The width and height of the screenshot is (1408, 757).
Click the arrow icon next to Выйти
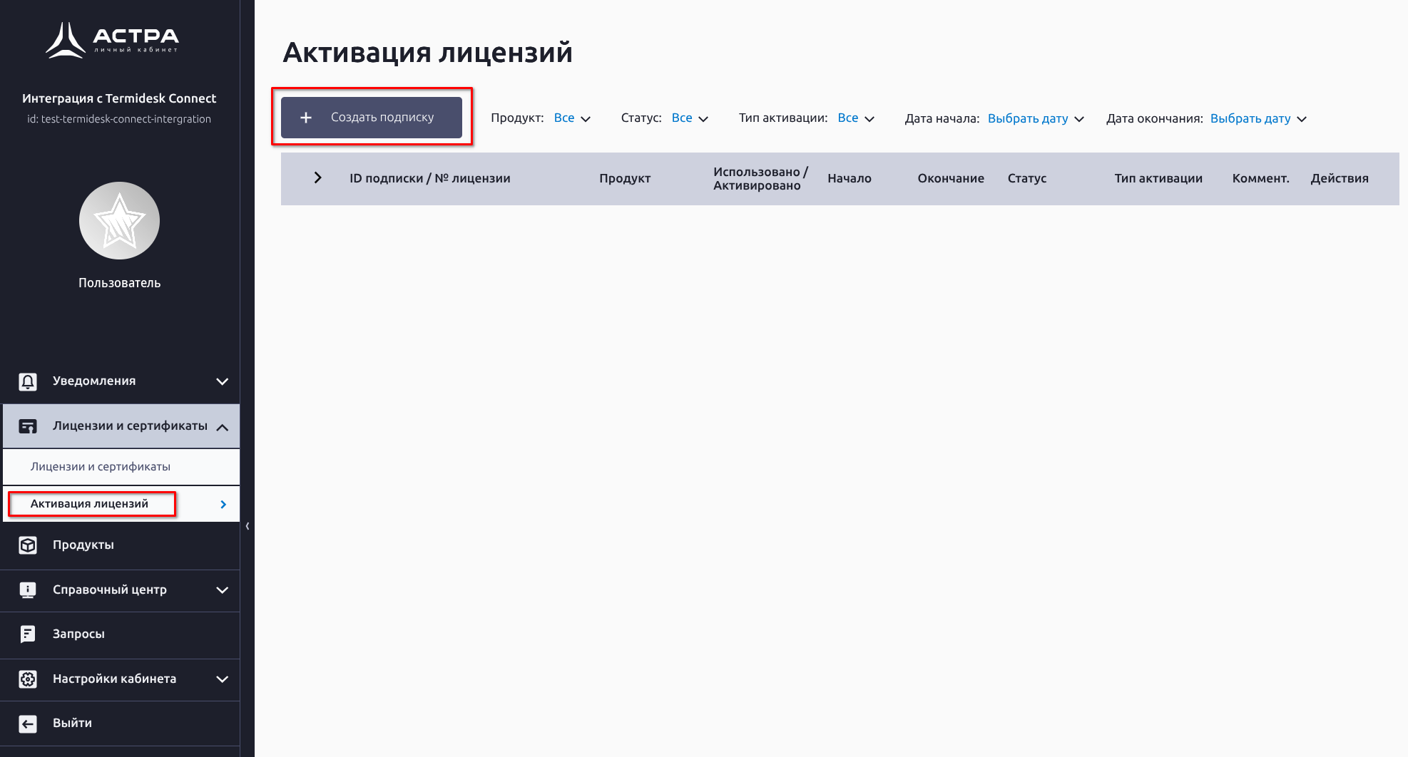coord(28,723)
